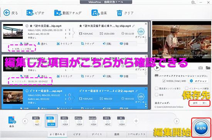The height and width of the screenshot is (140, 212).
Task: Enable the インターレース解除 checkbox
Action: tap(187, 88)
